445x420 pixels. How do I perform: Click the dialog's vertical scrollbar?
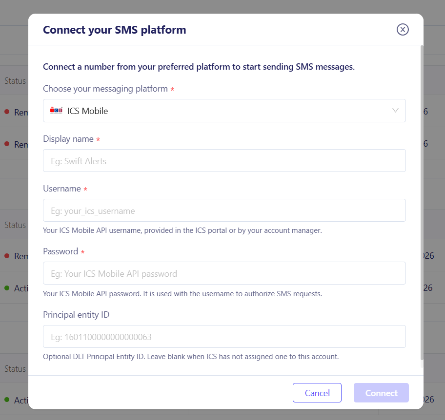(x=422, y=203)
